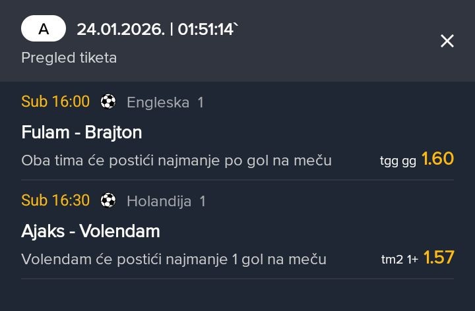Screen dimensions: 475x311
Task: Click the "Pregled tiketa" heading
Action: click(69, 57)
